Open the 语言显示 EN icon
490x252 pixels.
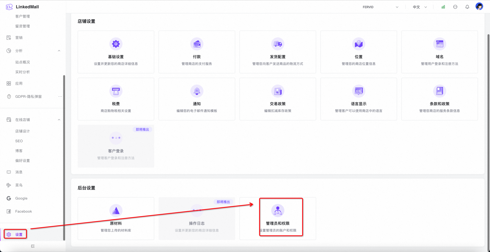[x=358, y=91]
